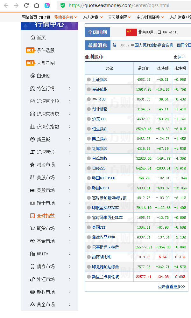Click the 美股市场 U icon
Image resolution: width=191 pixels, height=318 pixels.
click(x=32, y=177)
